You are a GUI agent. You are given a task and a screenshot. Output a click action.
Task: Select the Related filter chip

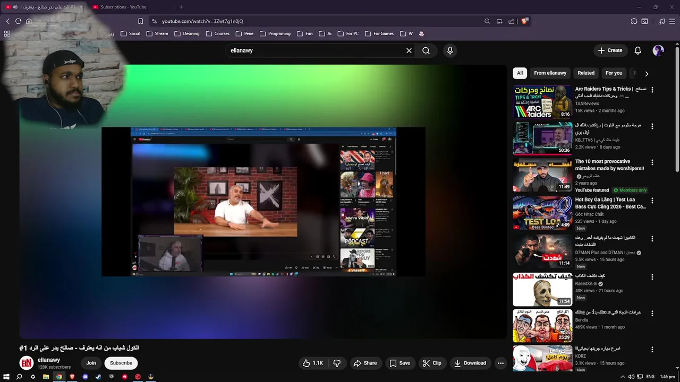(x=586, y=73)
